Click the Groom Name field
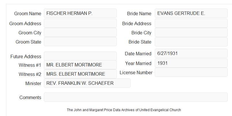This screenshot has height=116, width=232. click(80, 13)
